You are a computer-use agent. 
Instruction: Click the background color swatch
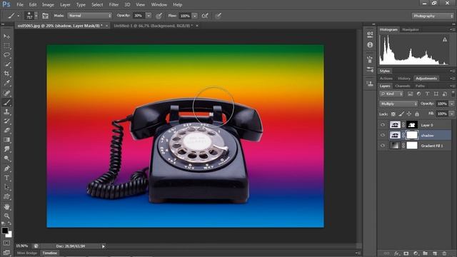pos(9,234)
